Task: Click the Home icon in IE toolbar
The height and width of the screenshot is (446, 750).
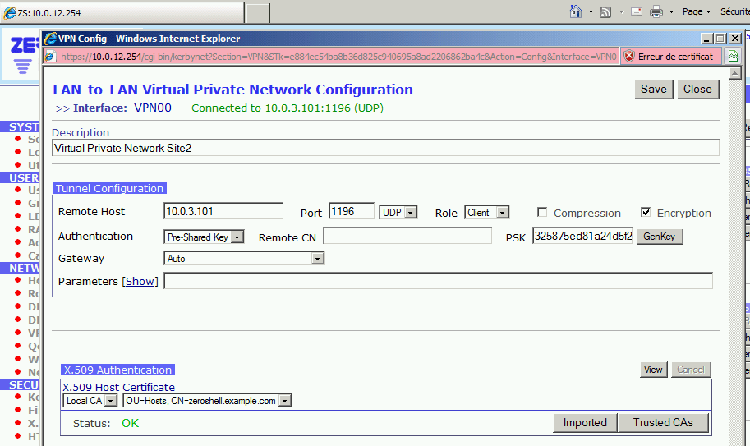Action: tap(576, 11)
